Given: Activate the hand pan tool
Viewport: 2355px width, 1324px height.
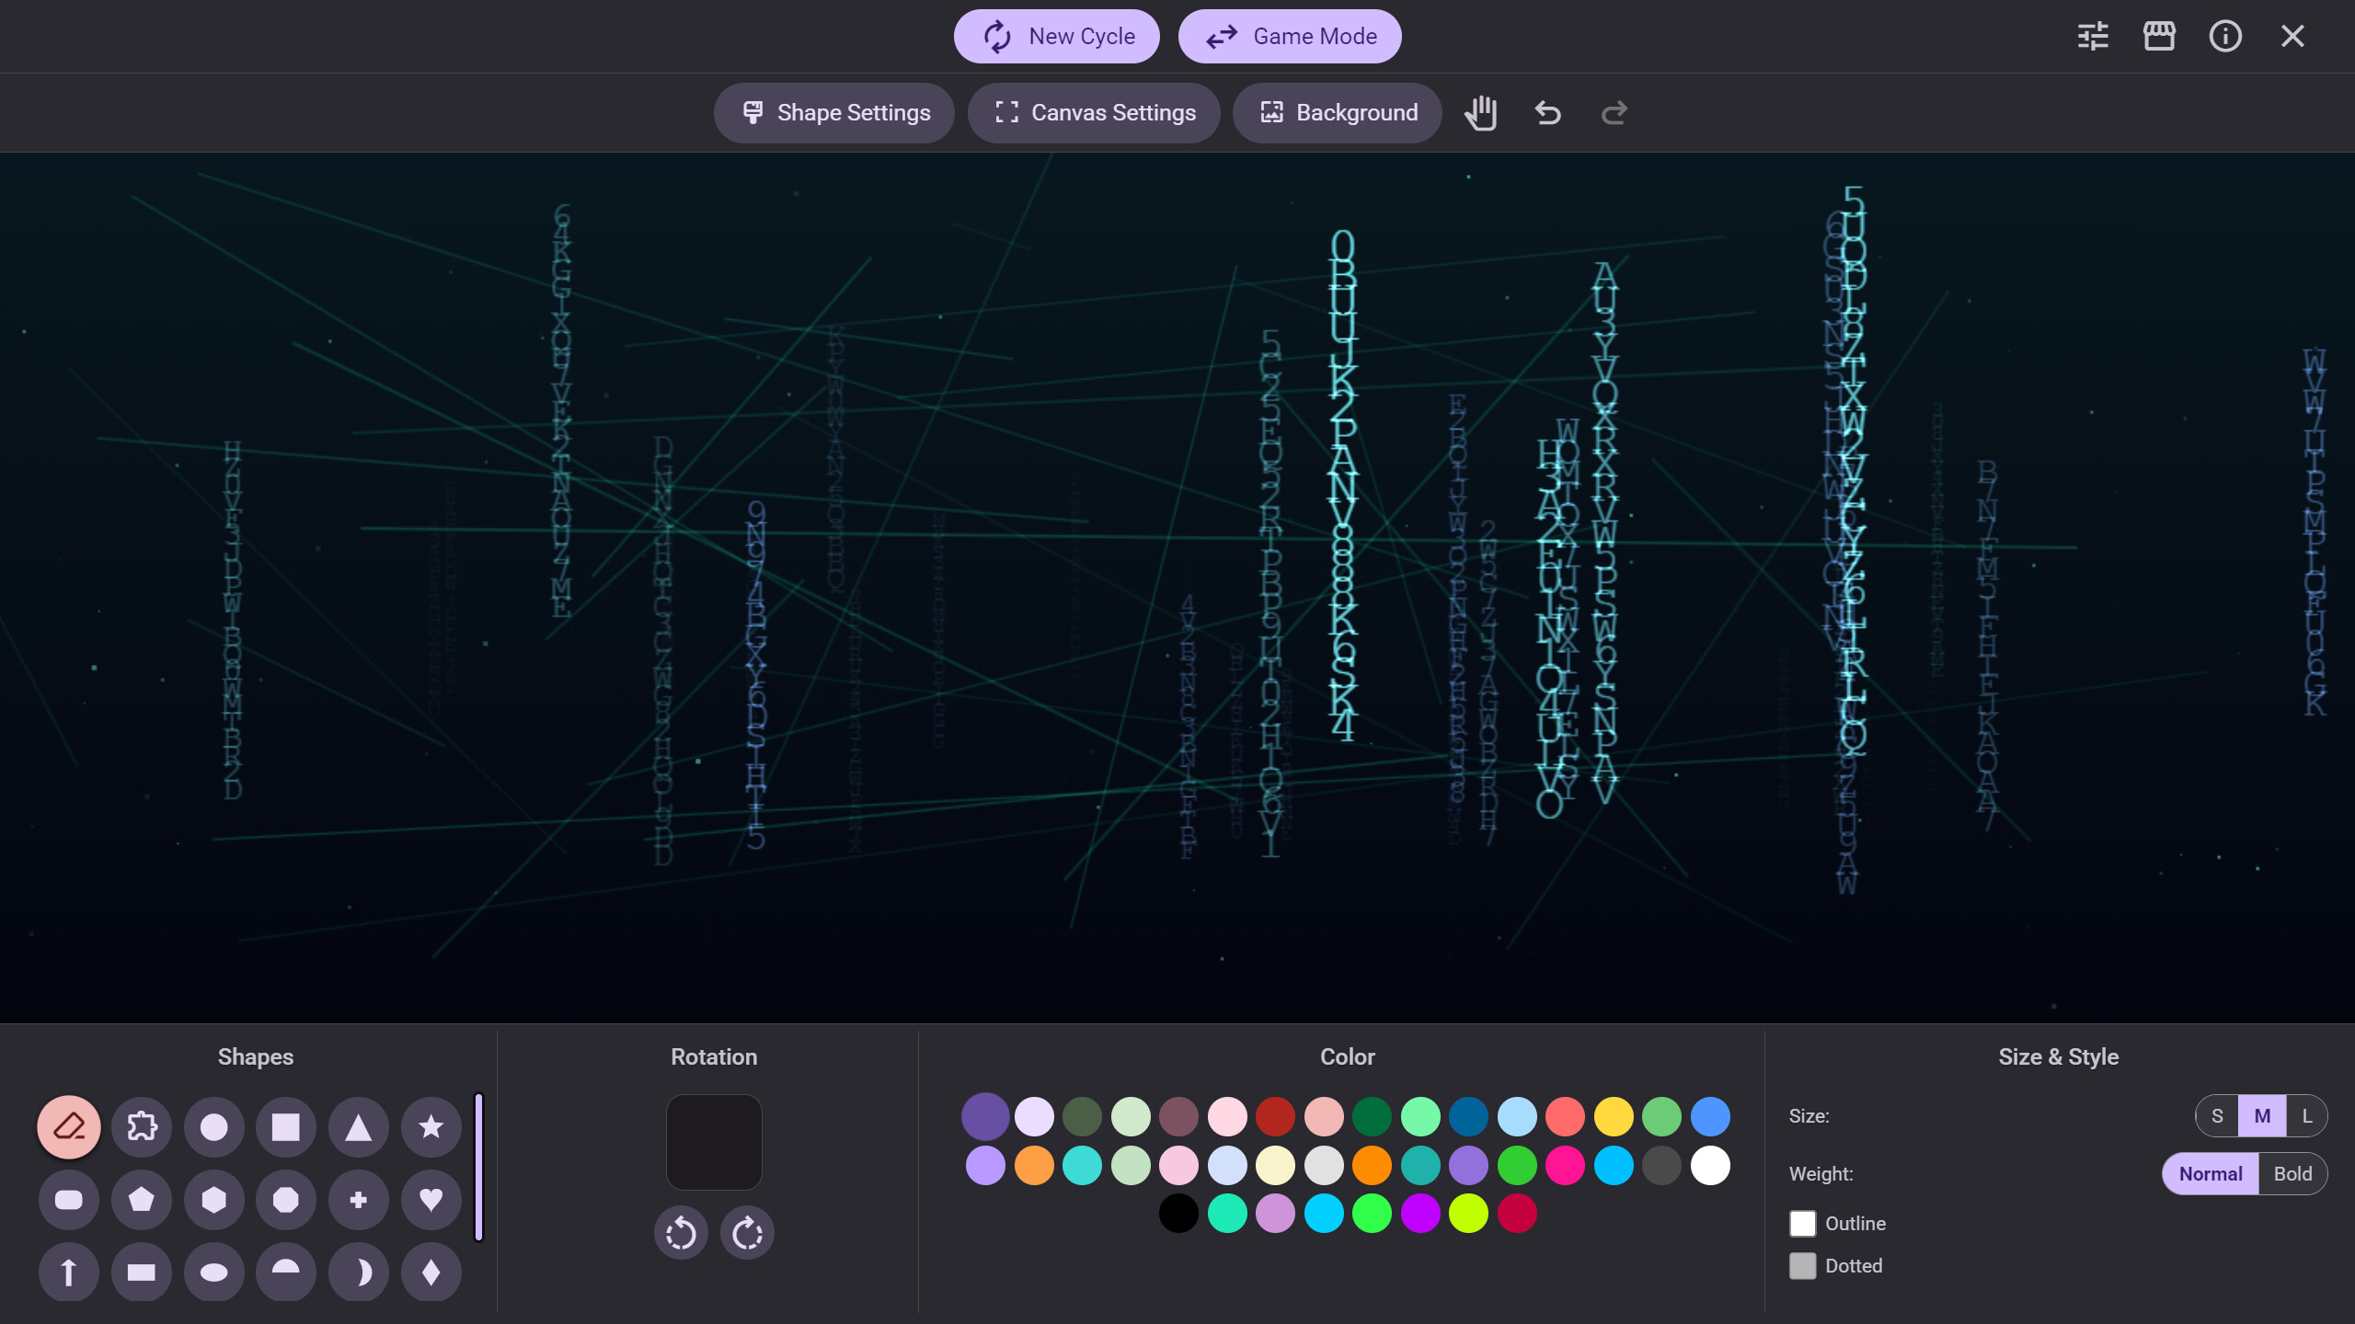Looking at the screenshot, I should [1481, 112].
